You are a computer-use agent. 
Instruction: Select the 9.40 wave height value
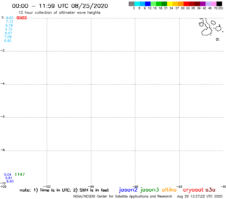[x=10, y=181]
